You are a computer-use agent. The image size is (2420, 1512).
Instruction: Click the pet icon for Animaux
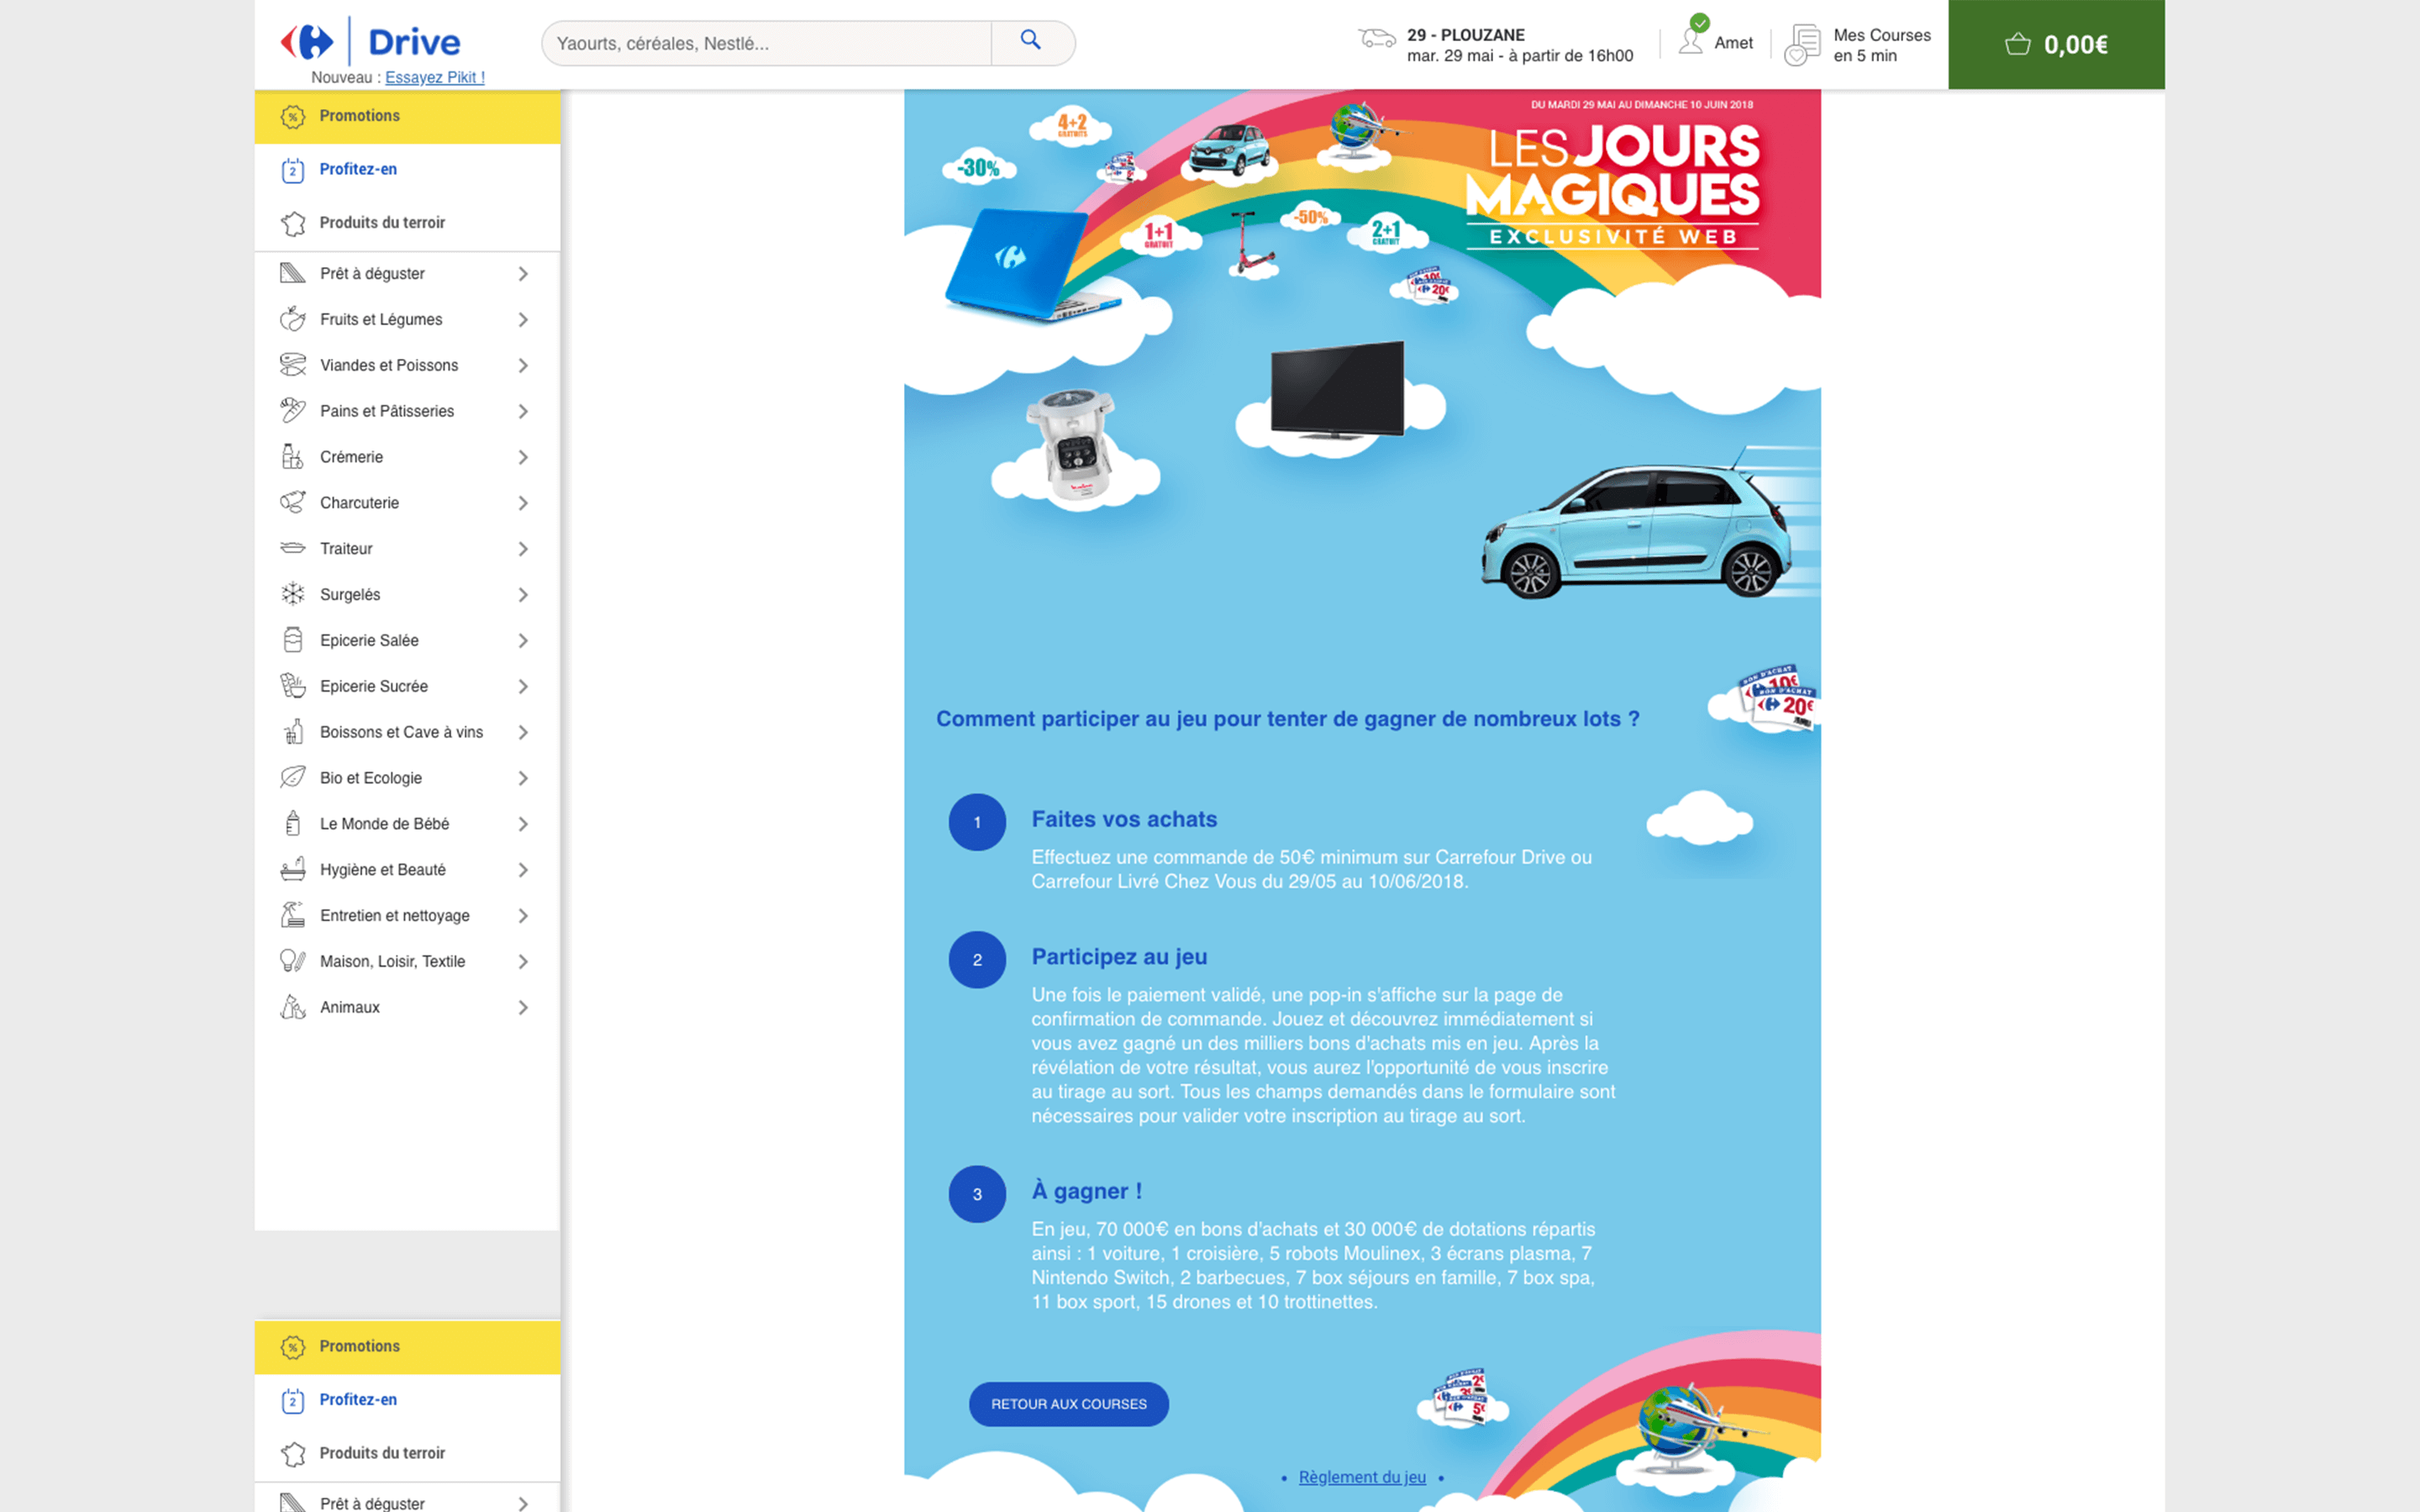[x=292, y=1007]
